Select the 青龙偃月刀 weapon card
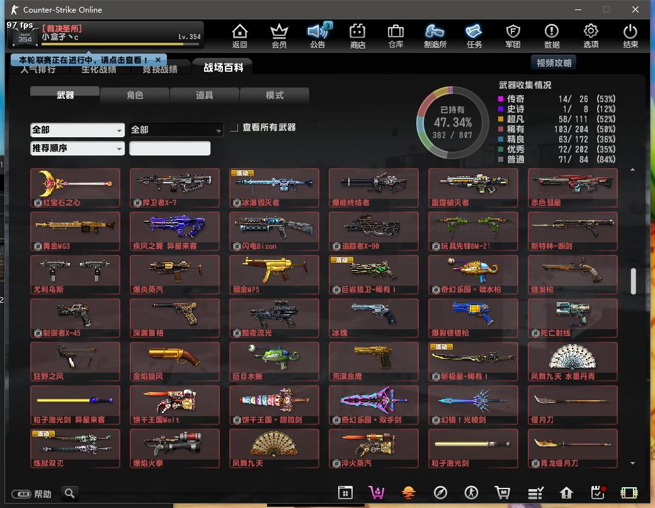 click(x=572, y=448)
